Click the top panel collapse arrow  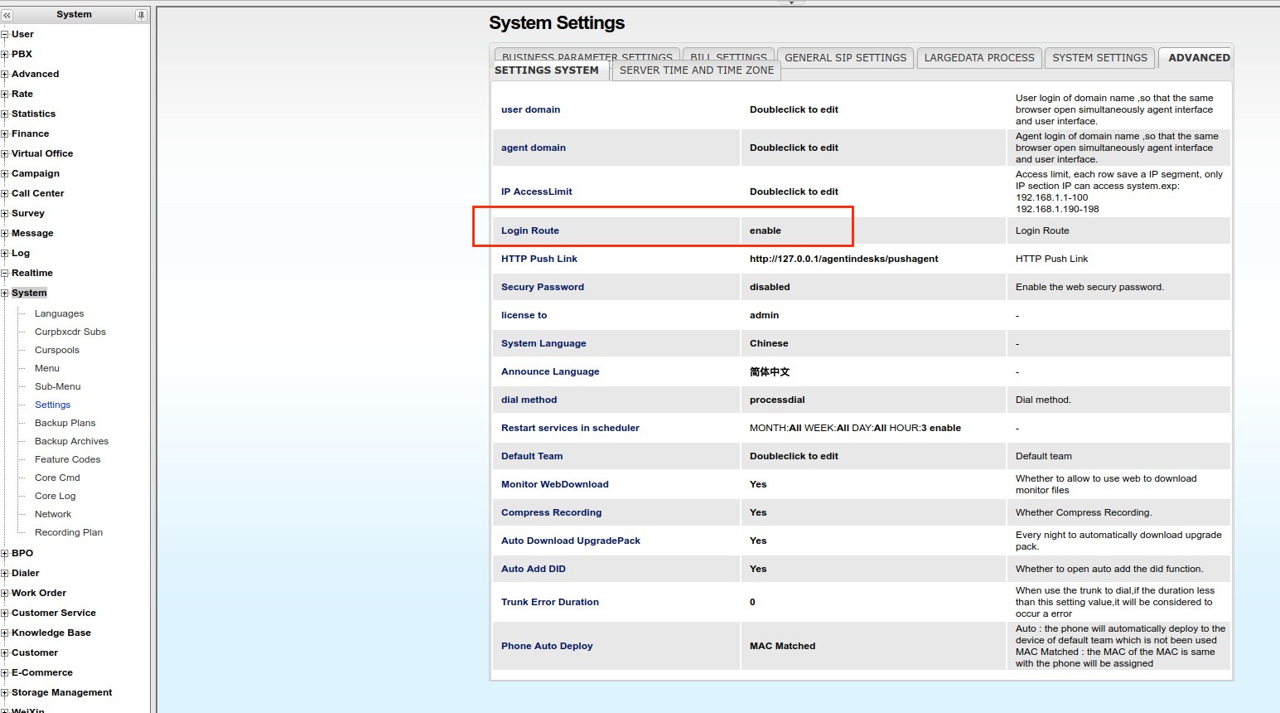791,2
